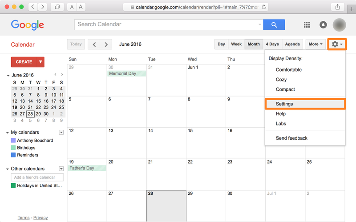Toggle Holidays in United States calendar
Image resolution: width=356 pixels, height=222 pixels.
[x=13, y=186]
